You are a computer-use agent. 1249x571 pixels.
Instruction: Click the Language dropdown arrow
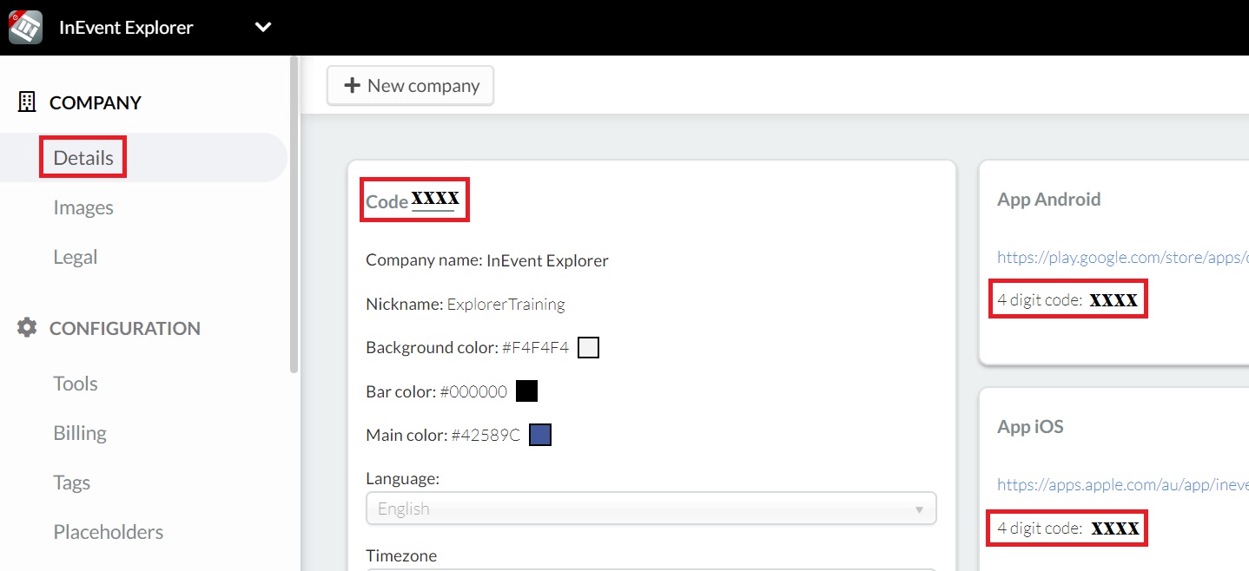coord(919,509)
